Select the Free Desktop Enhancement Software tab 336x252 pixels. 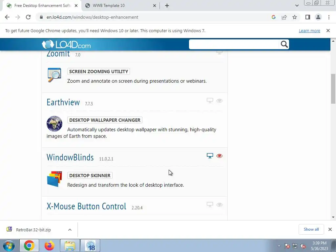point(42,6)
